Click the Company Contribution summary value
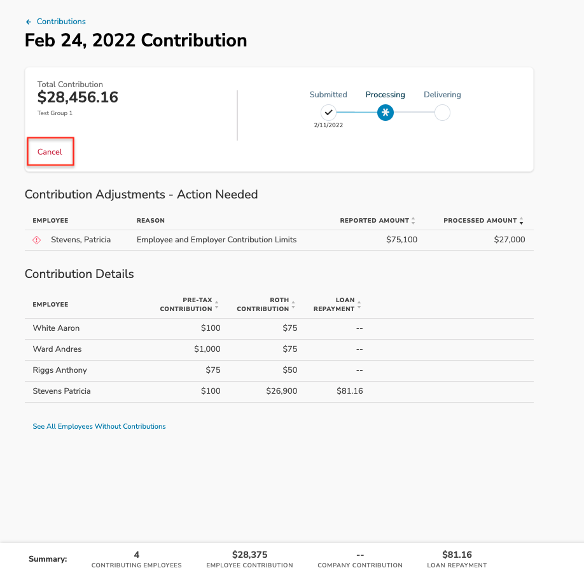 pyautogui.click(x=360, y=555)
